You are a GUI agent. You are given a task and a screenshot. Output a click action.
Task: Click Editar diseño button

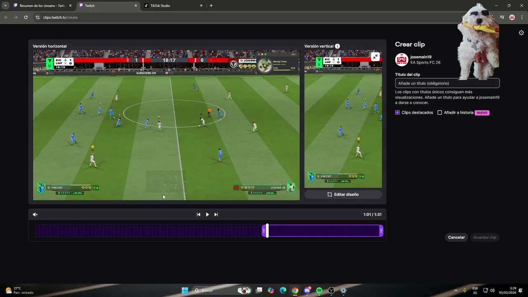pyautogui.click(x=343, y=194)
